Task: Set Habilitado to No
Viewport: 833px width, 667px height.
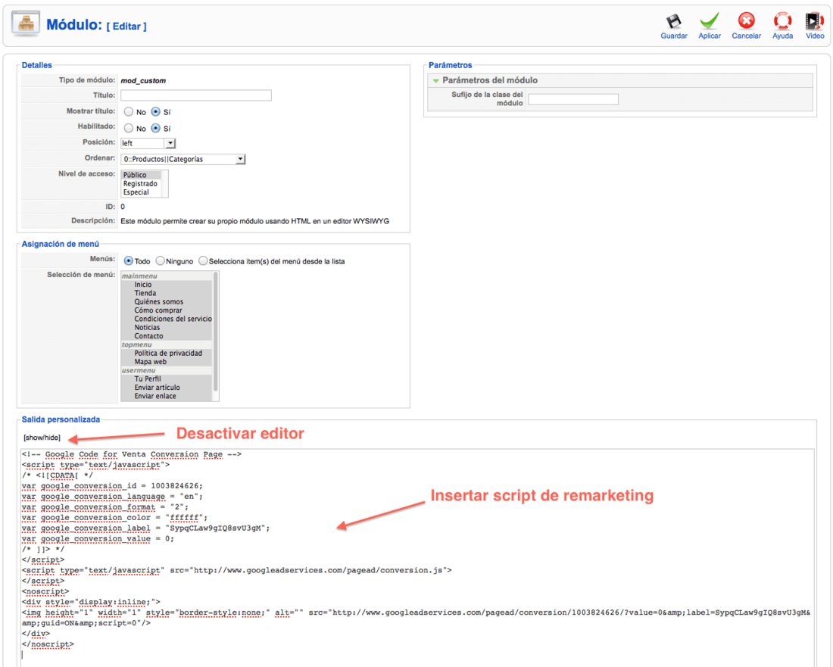Action: point(129,128)
